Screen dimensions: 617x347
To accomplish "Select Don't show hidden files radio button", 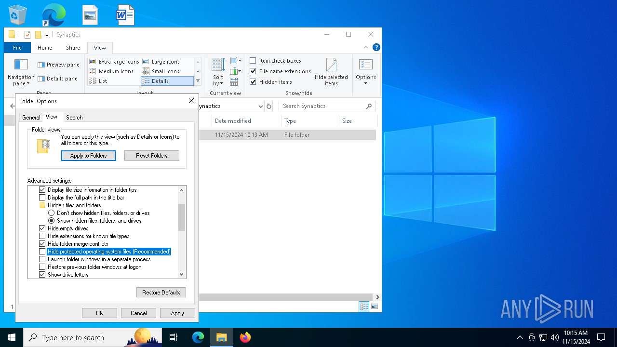I will [x=52, y=213].
